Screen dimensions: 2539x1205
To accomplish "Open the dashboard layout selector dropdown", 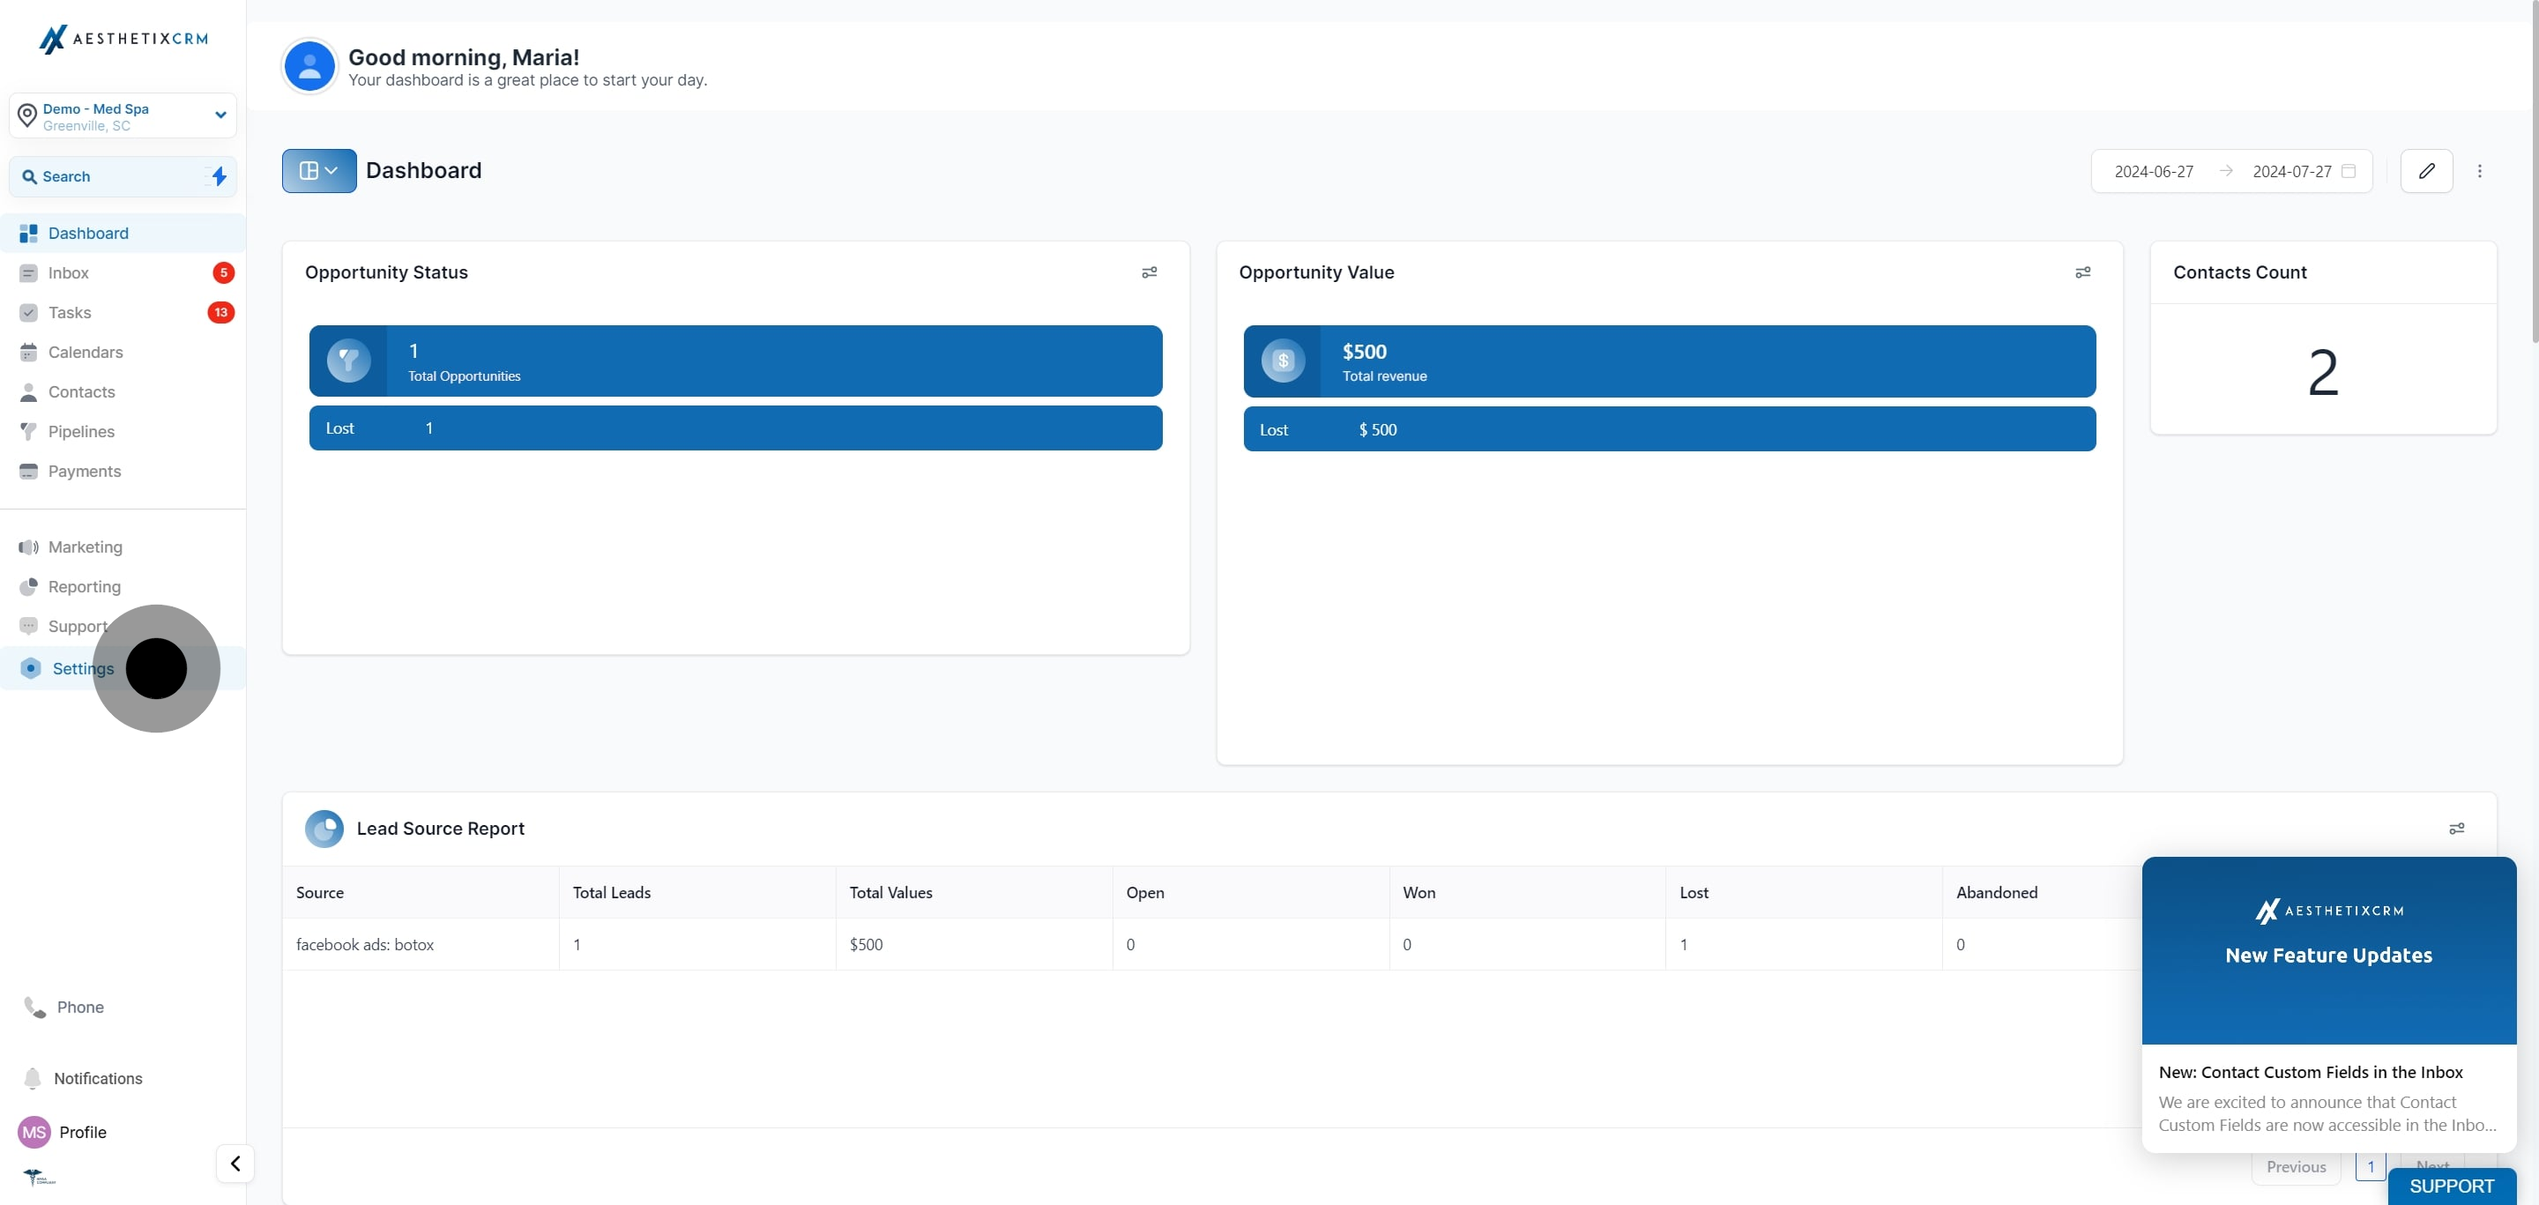I will [x=318, y=170].
